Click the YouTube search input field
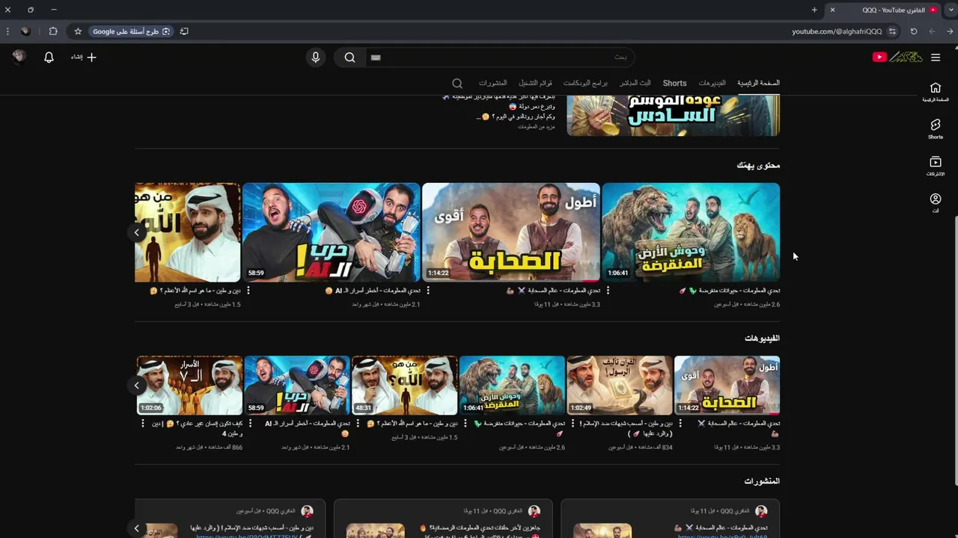 499,58
